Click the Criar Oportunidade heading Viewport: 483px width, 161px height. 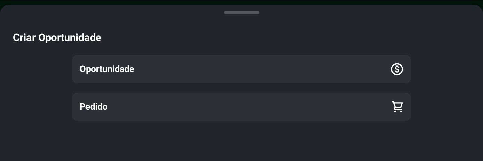57,38
